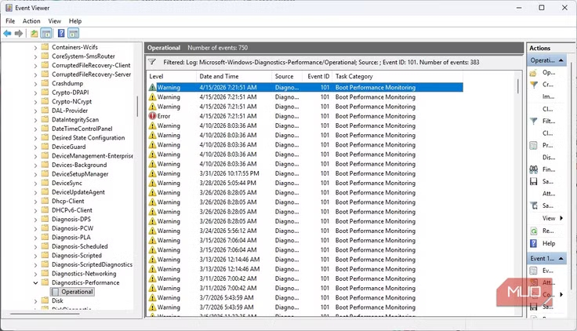Click the Forward arrow in the toolbar
Image resolution: width=577 pixels, height=331 pixels.
[18, 34]
